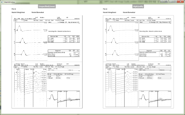Click 'File Id:' in the Unspecified(Linear) report
Viewport: 185px width, 115px height.
click(x=14, y=9)
